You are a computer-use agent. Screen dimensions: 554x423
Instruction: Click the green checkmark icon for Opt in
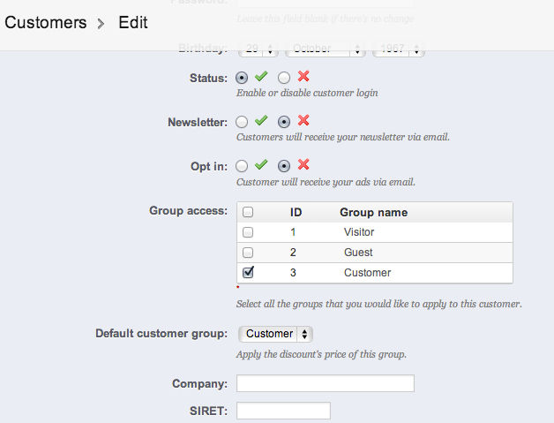(x=261, y=164)
